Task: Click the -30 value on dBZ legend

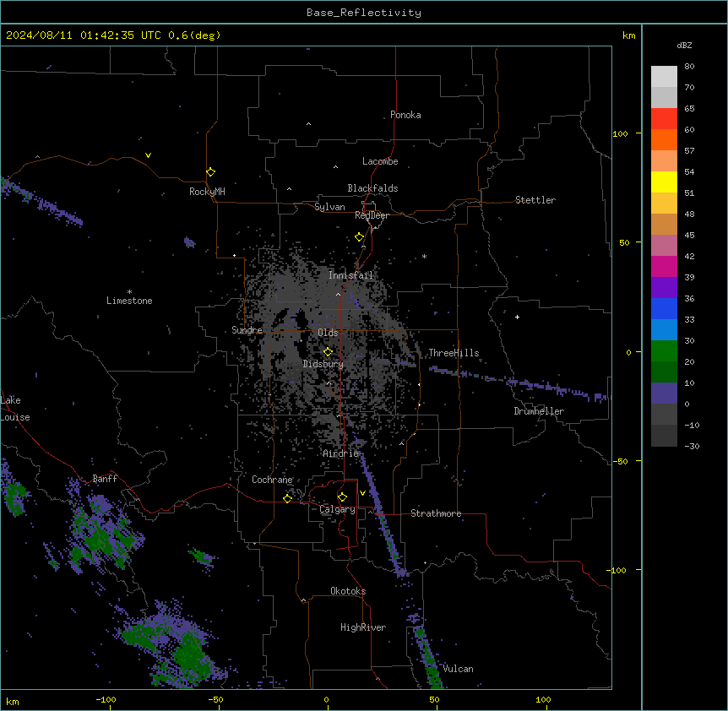Action: click(x=692, y=447)
